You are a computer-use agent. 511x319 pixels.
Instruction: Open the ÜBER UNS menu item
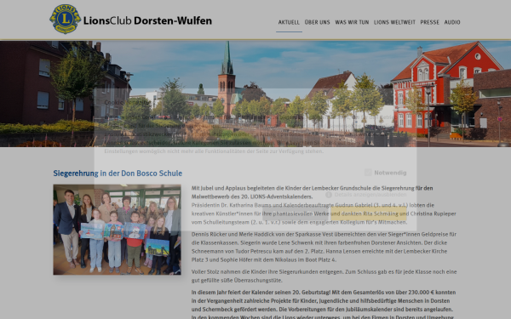coord(317,22)
